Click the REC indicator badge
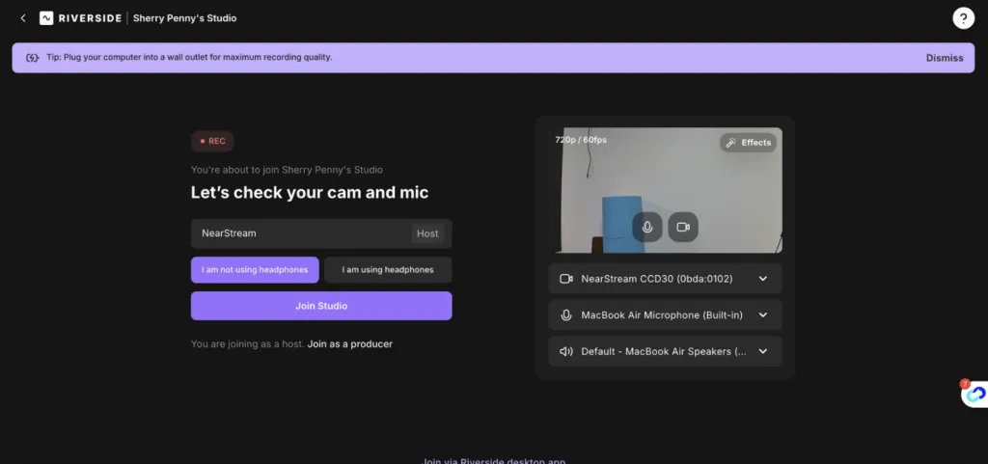 [212, 142]
